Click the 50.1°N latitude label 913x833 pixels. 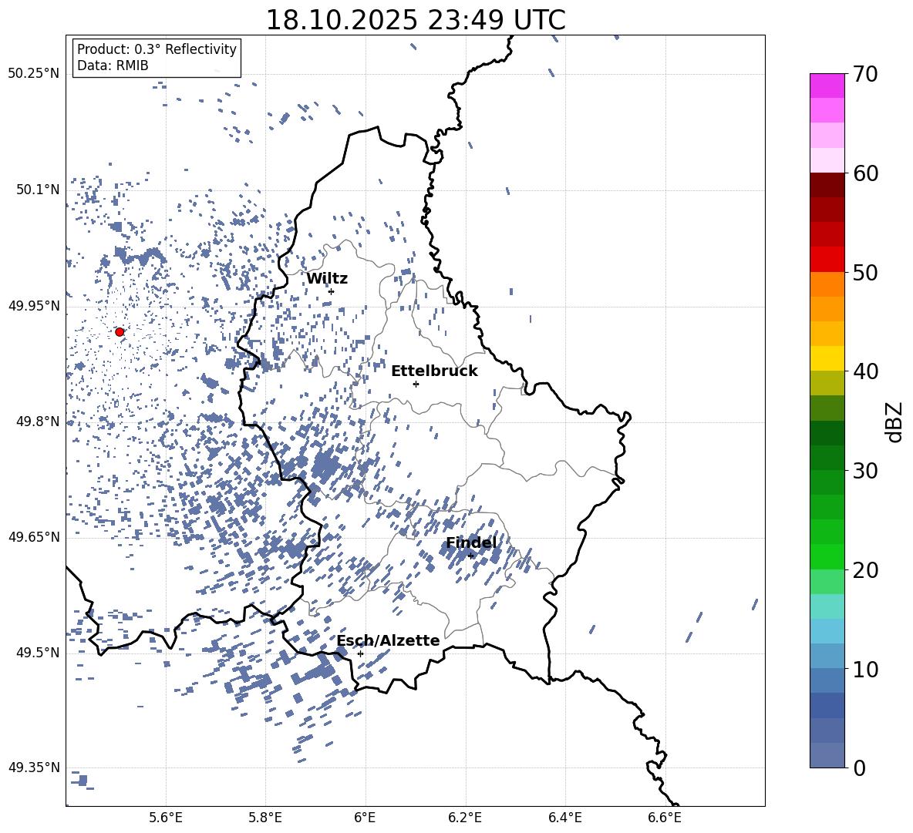pyautogui.click(x=38, y=190)
